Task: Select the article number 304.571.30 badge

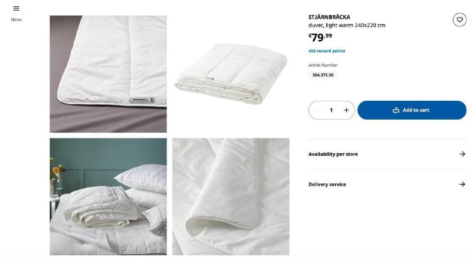Action: (323, 75)
